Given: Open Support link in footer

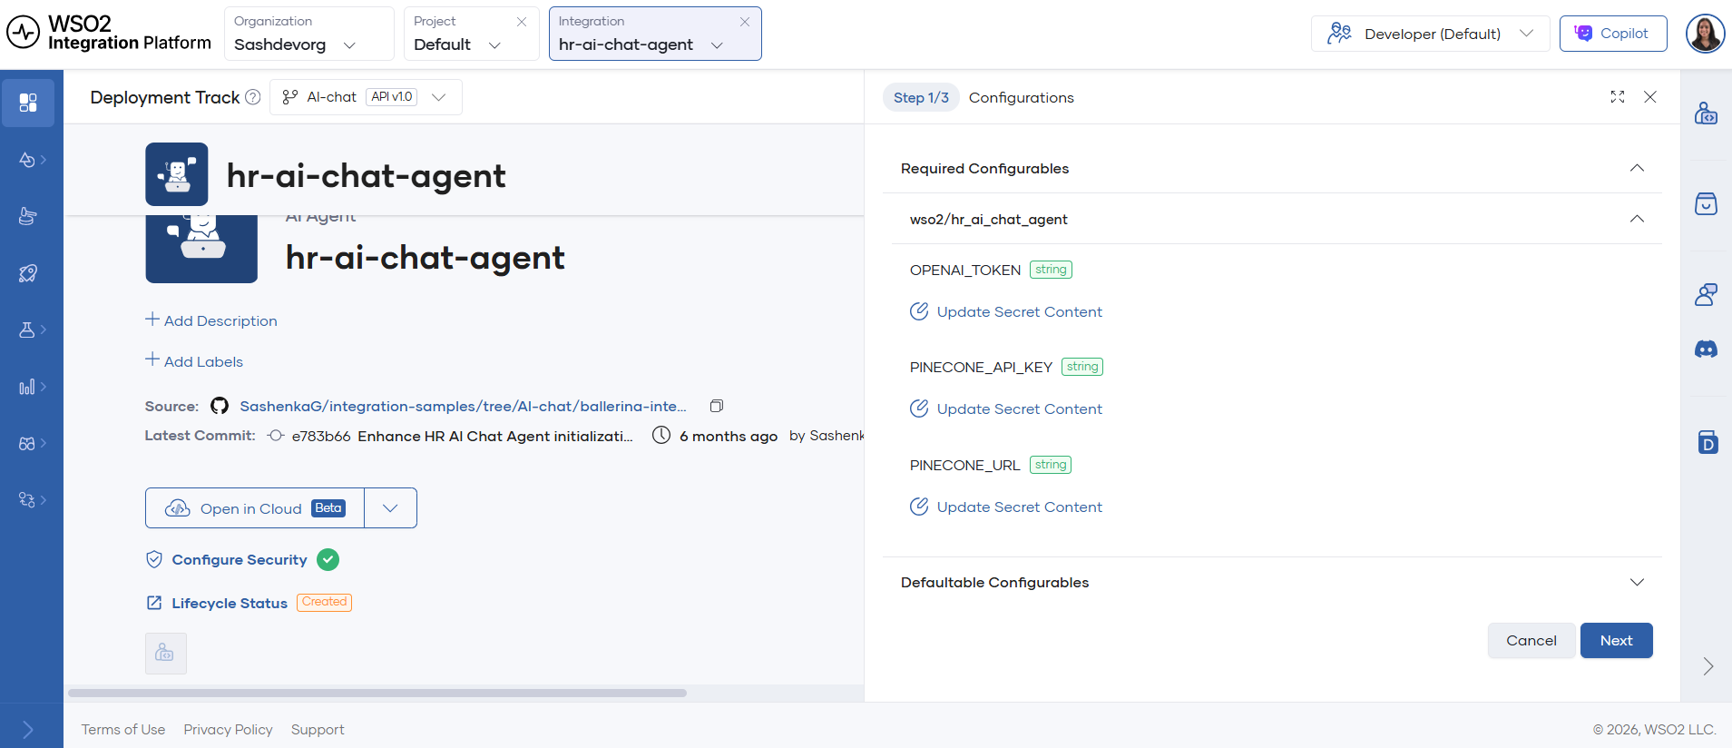Looking at the screenshot, I should click(318, 730).
